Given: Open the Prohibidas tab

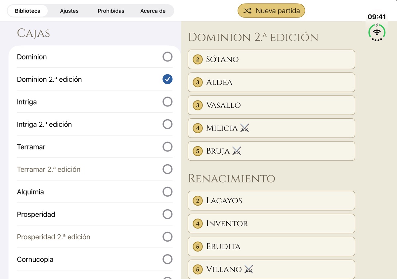Looking at the screenshot, I should coord(111,11).
